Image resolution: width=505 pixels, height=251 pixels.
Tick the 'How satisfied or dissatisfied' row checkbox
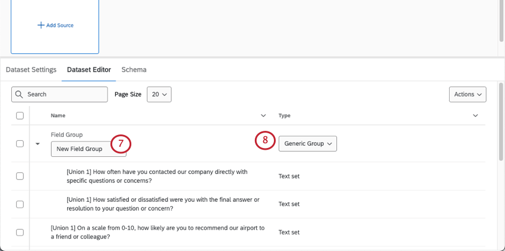20,204
